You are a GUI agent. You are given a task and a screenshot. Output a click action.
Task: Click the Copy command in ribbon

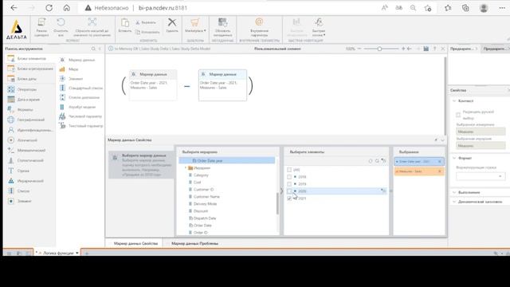point(147,32)
